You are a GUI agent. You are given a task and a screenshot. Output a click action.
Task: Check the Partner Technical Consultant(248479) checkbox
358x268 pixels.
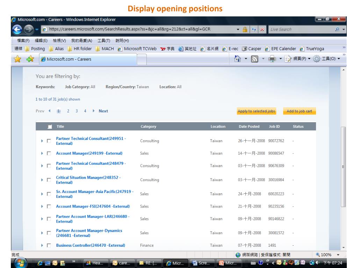(49, 166)
